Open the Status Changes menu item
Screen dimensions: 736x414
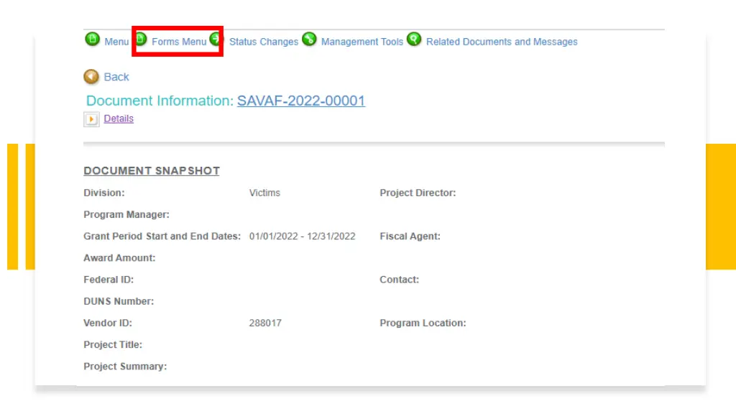(x=264, y=42)
